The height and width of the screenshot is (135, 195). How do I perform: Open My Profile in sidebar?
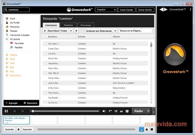pos(15,23)
